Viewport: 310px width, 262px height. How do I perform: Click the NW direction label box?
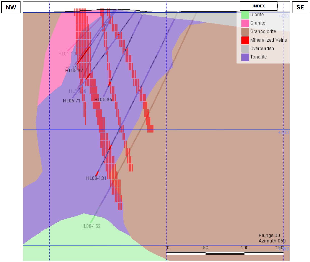11,7
